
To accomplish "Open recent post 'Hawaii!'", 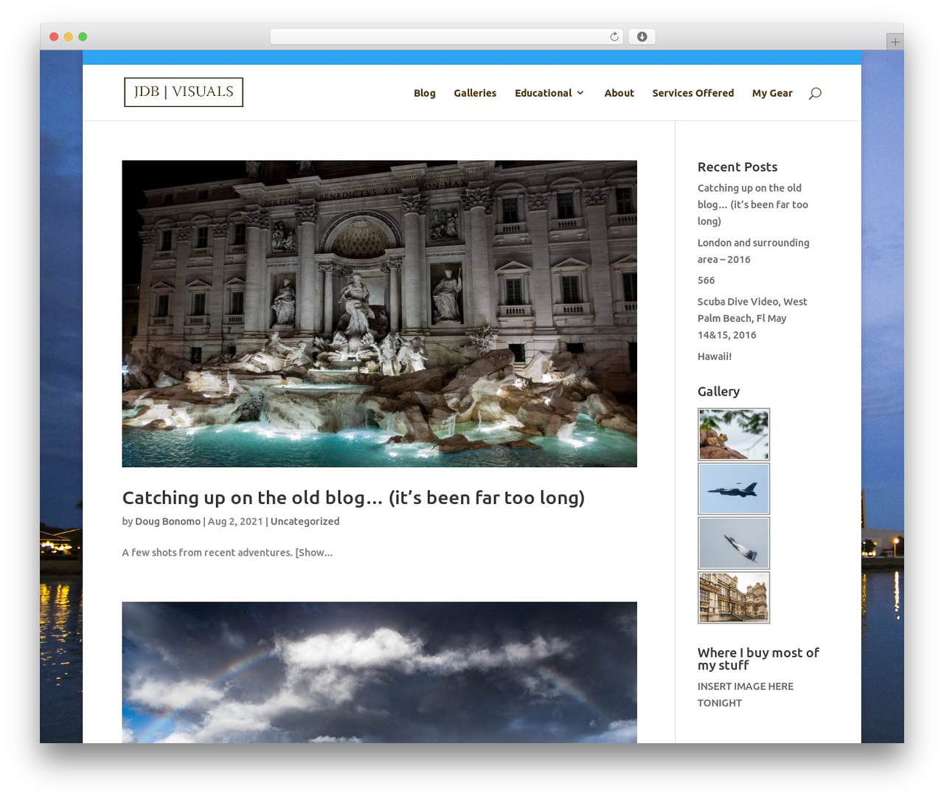I will tap(715, 356).
